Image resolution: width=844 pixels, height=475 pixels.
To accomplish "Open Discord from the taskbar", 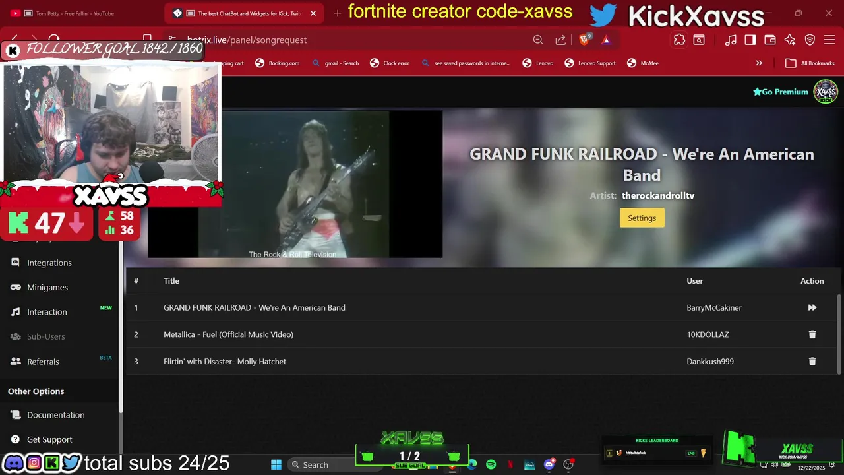I will click(x=549, y=465).
